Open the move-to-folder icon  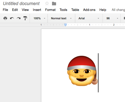(x=54, y=4)
